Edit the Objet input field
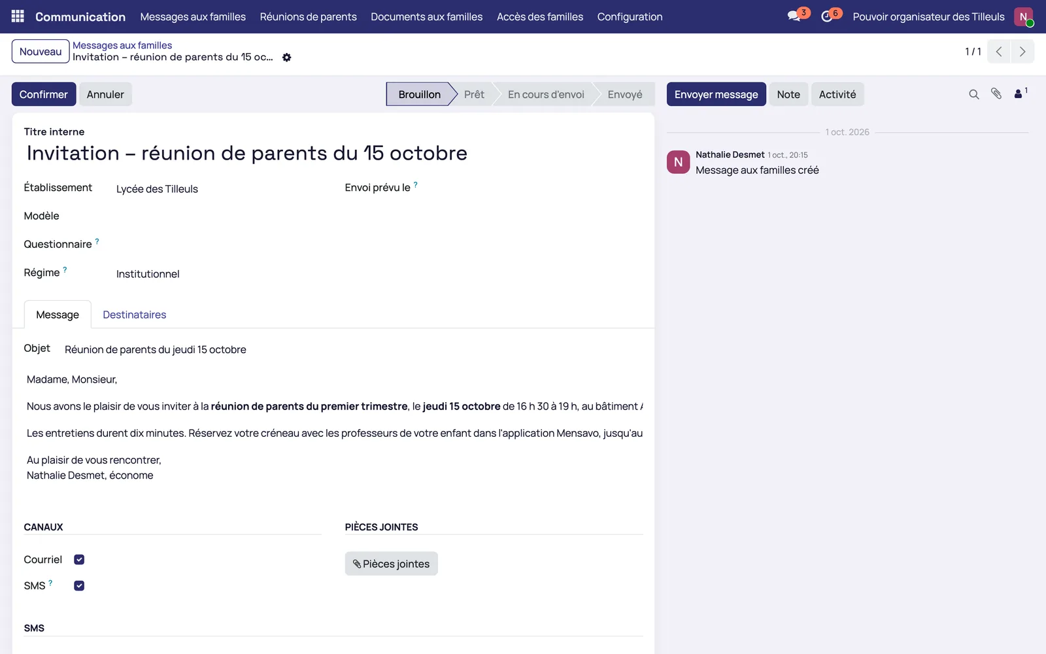 click(353, 350)
